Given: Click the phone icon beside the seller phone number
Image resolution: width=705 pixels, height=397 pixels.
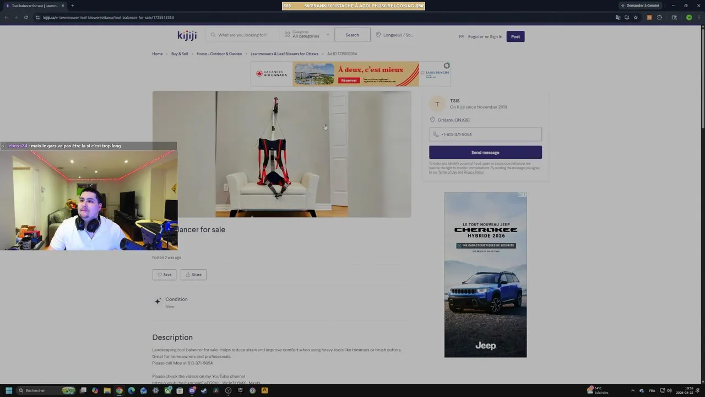Looking at the screenshot, I should pyautogui.click(x=436, y=135).
